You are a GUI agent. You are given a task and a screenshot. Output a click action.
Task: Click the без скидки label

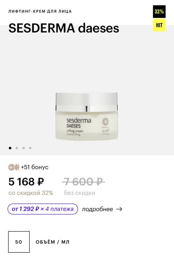pos(79,193)
